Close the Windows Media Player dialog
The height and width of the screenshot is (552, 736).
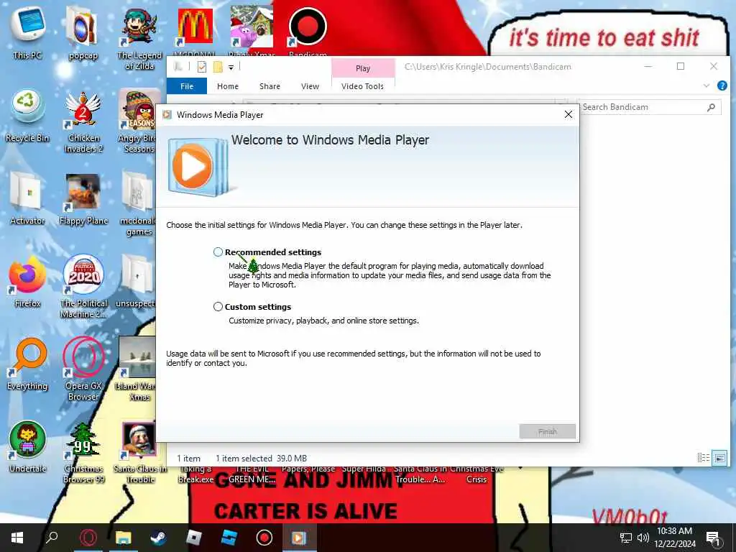[569, 114]
